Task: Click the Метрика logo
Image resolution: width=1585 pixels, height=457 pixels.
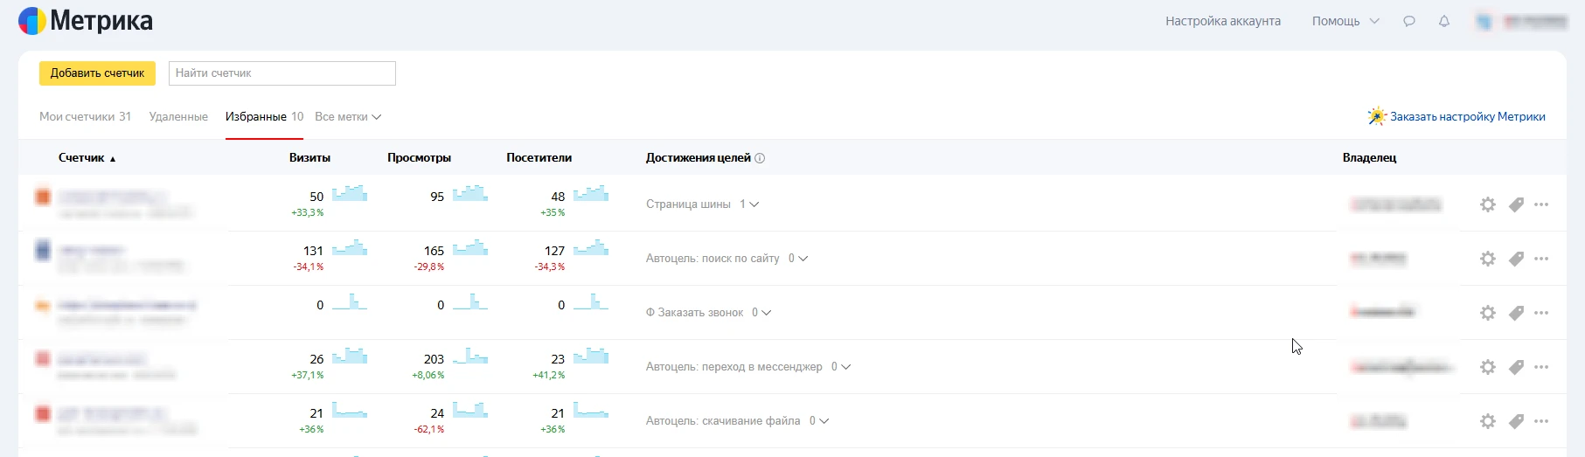Action: [x=86, y=20]
